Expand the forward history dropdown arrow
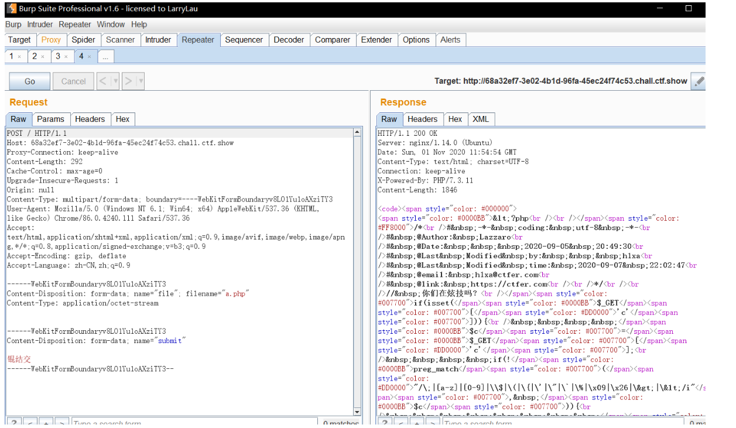Screen dimensions: 736x428 [141, 81]
